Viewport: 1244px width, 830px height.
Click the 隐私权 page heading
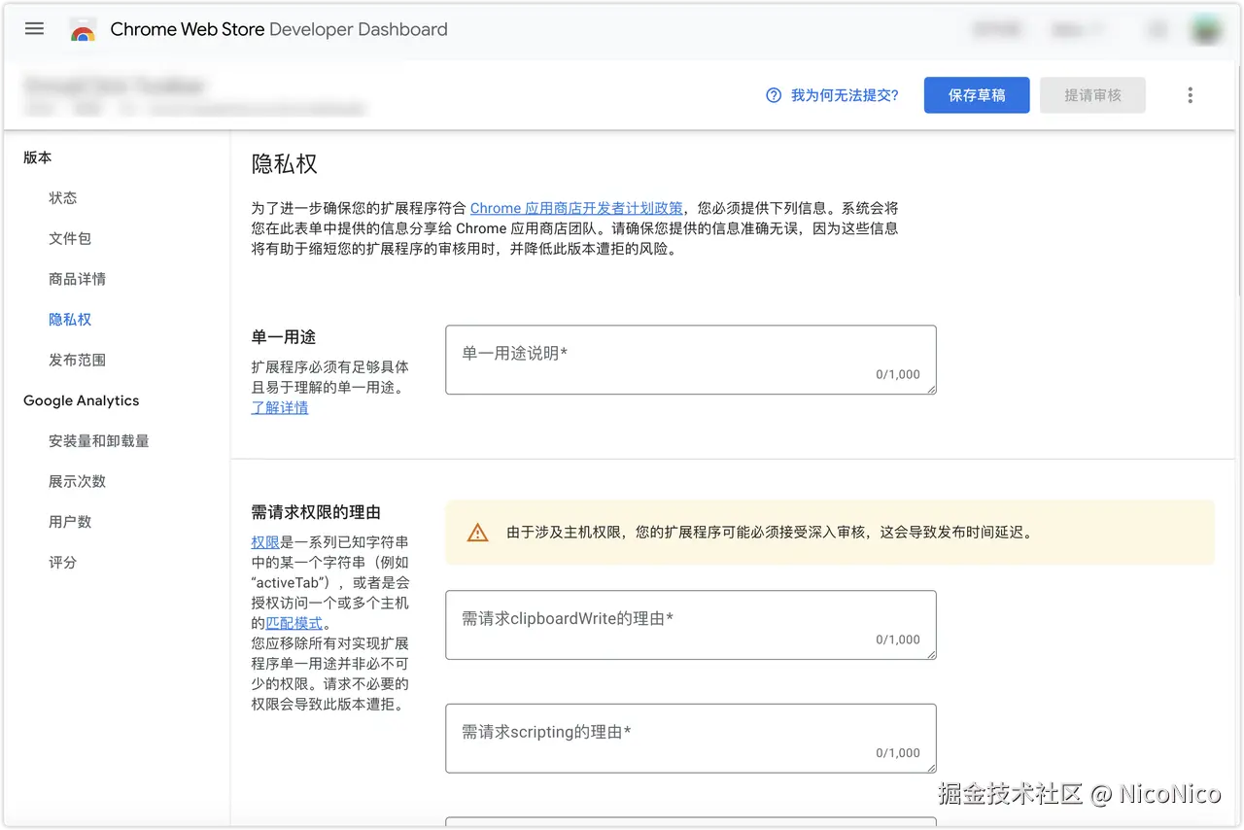285,163
